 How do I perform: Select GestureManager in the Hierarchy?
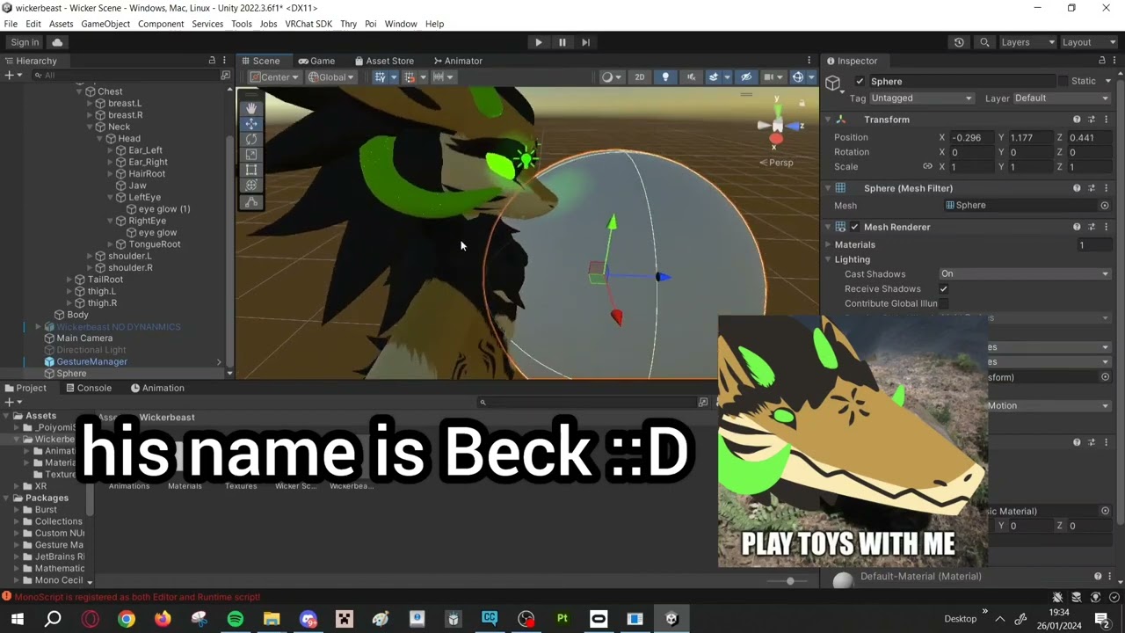click(92, 362)
